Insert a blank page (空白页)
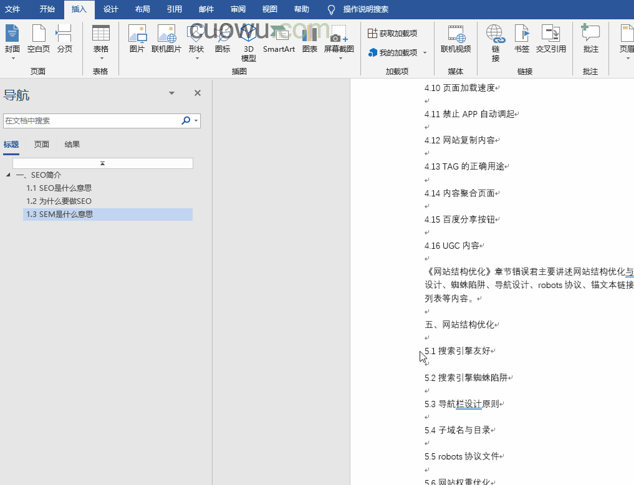Image resolution: width=634 pixels, height=485 pixels. [39, 39]
